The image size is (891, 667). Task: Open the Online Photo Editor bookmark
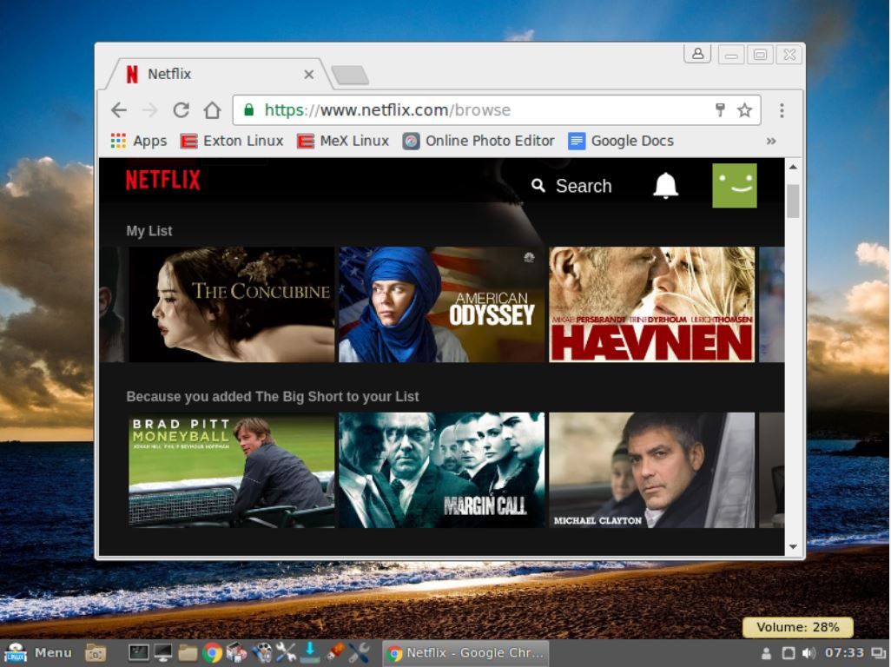[478, 141]
